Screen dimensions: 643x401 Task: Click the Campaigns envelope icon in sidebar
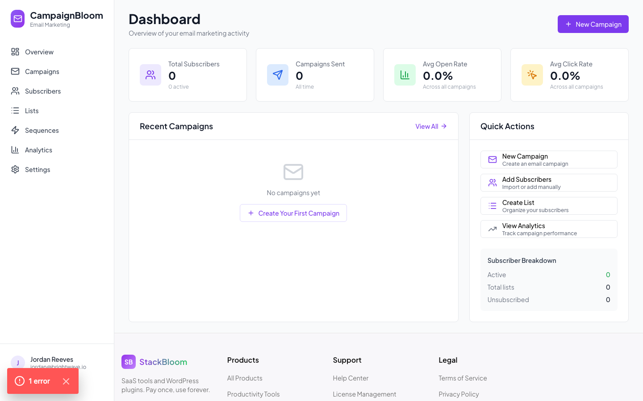point(15,71)
